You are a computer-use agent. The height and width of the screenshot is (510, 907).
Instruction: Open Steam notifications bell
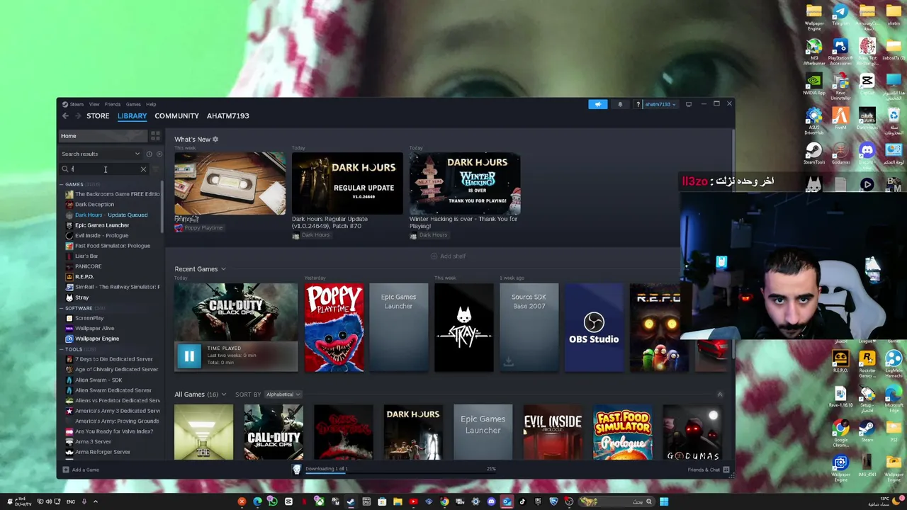click(x=620, y=104)
